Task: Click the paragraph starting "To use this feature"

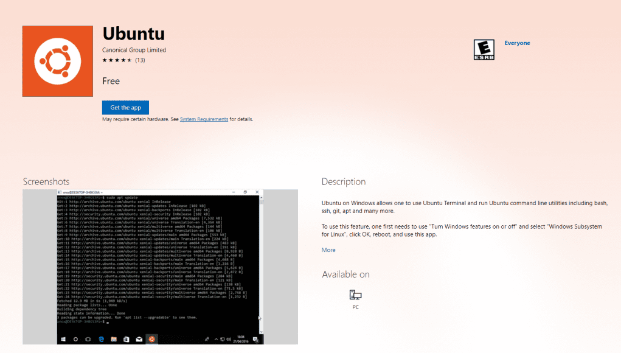Action: point(462,230)
